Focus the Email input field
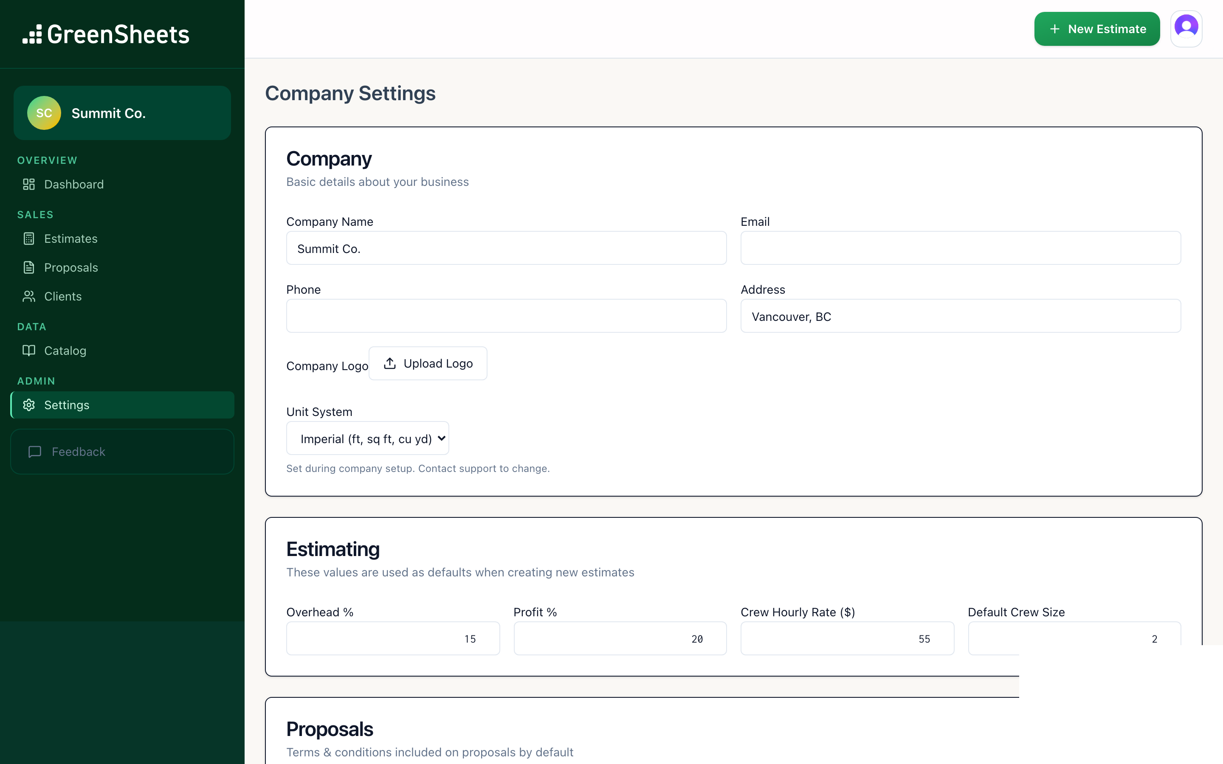Image resolution: width=1223 pixels, height=764 pixels. click(x=960, y=248)
